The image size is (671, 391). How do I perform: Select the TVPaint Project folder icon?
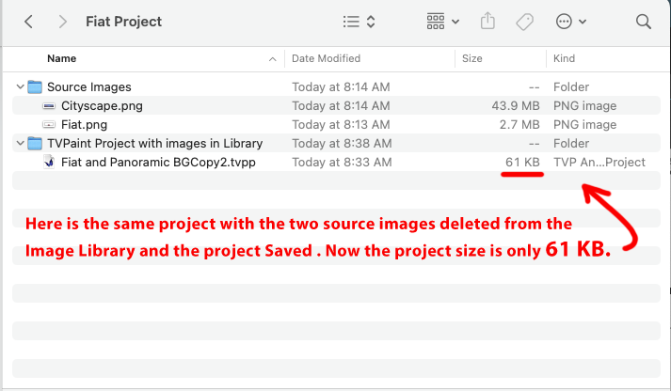click(x=35, y=143)
